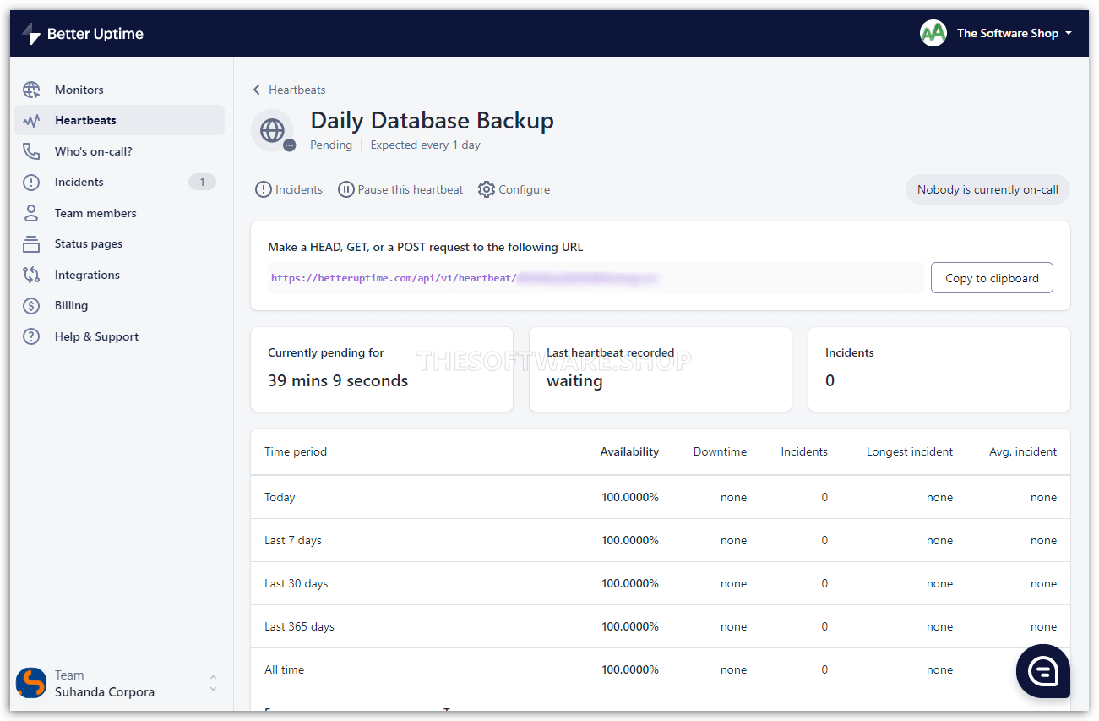
Task: Click Nobody is currently on-call pill
Action: (987, 189)
